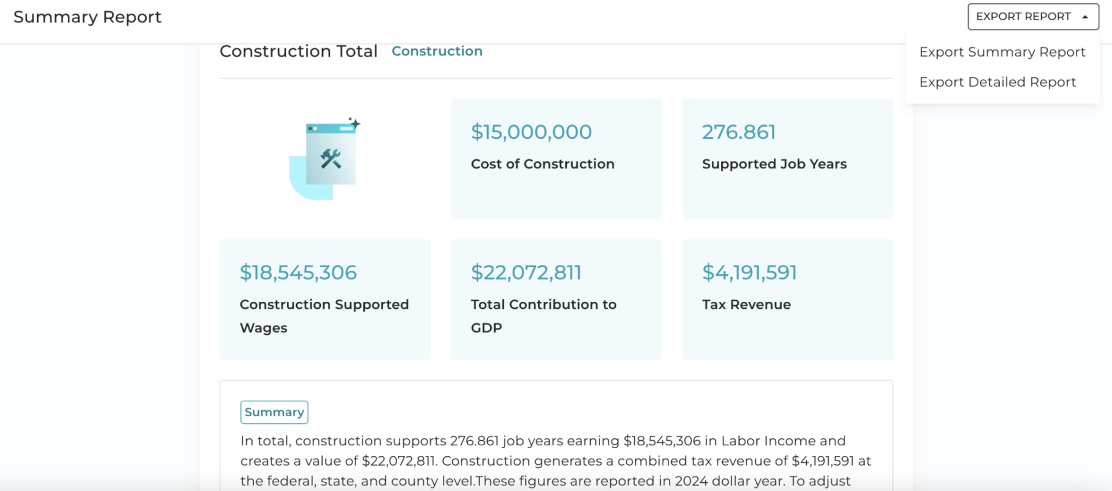Select the Construction Supported Wages card
1112x491 pixels.
click(325, 300)
